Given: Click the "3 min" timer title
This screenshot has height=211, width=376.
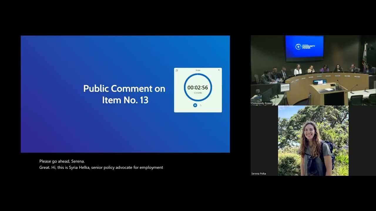Looking at the screenshot, I should tap(198, 70).
